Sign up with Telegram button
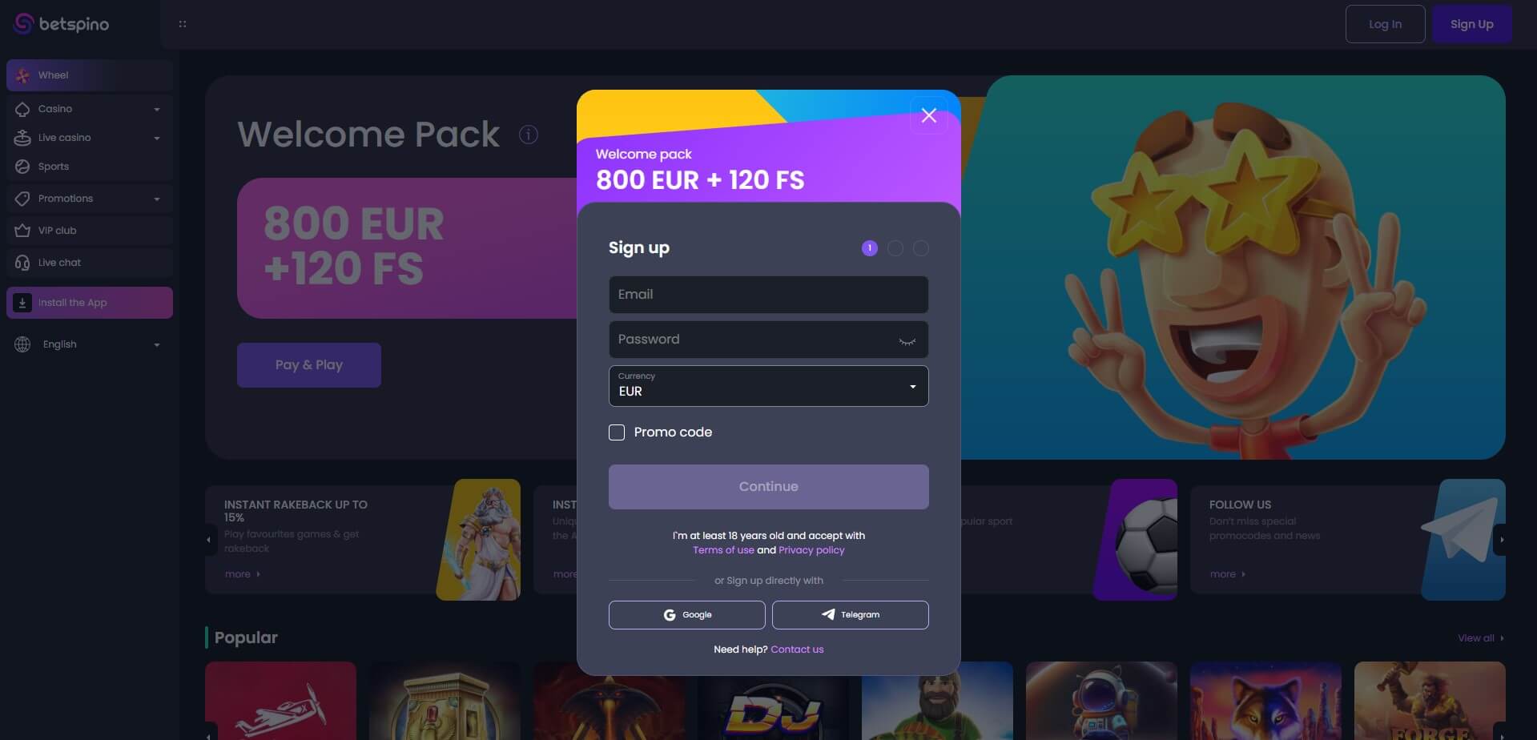This screenshot has width=1537, height=740. [x=850, y=615]
